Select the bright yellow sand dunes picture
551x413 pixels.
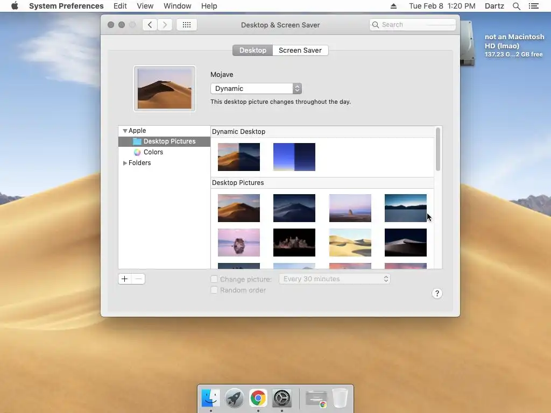350,243
